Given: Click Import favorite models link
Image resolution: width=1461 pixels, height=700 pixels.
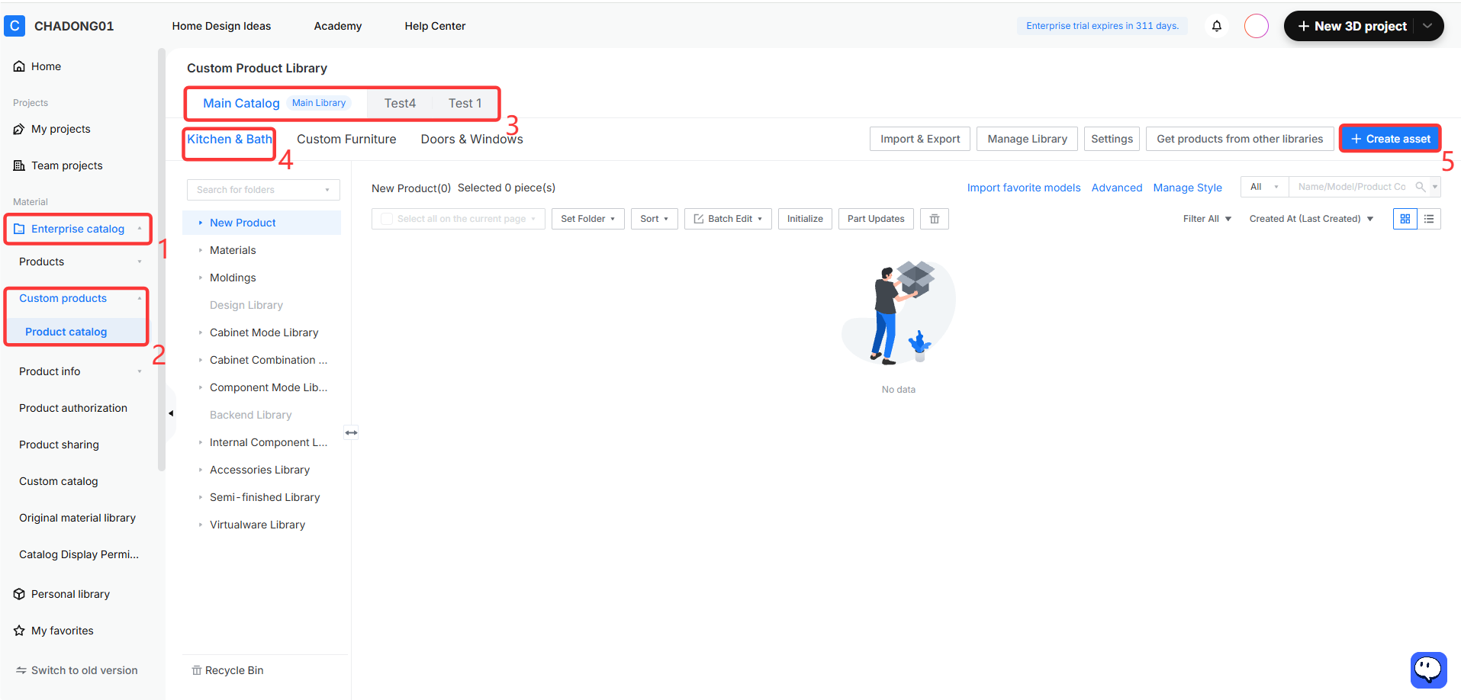Looking at the screenshot, I should pos(1024,188).
